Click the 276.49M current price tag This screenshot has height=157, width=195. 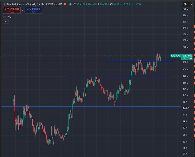pos(187,57)
